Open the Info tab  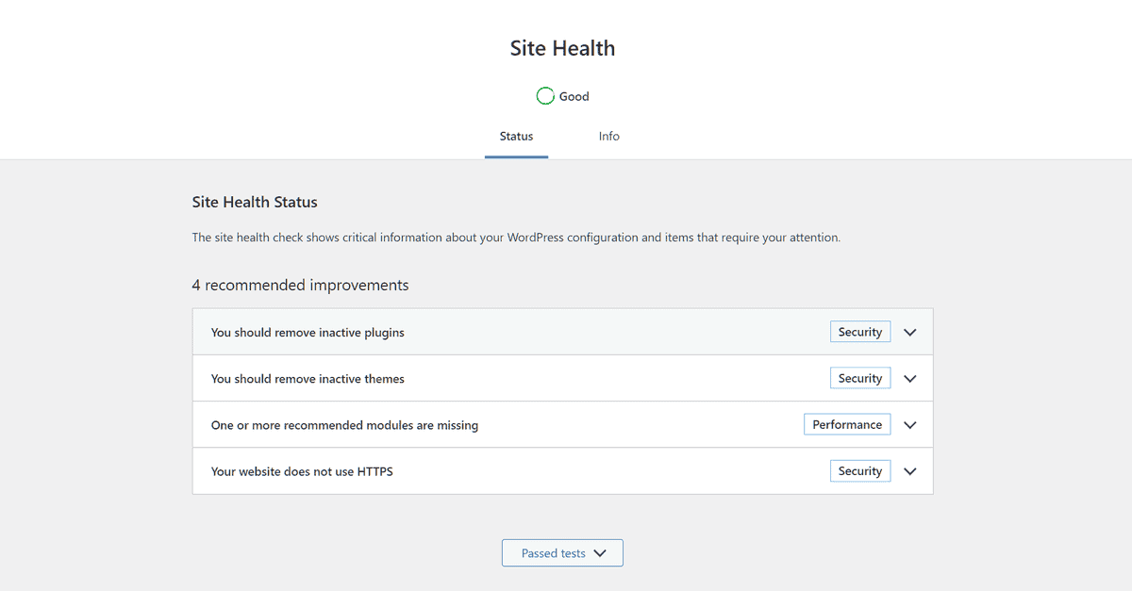click(x=608, y=137)
